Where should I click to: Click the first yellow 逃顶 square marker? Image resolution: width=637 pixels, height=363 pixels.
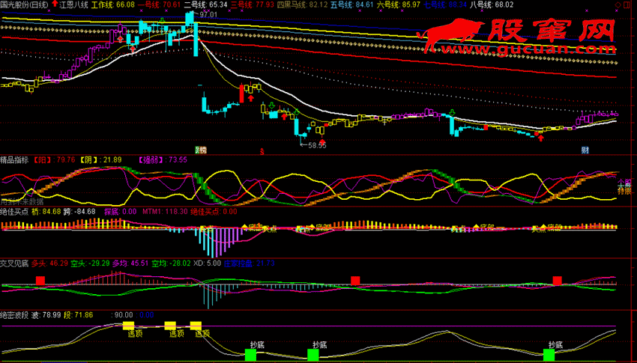[128, 326]
